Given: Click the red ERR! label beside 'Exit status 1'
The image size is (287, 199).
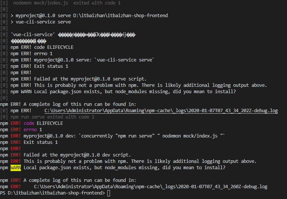Looking at the screenshot, I should point(16,142).
